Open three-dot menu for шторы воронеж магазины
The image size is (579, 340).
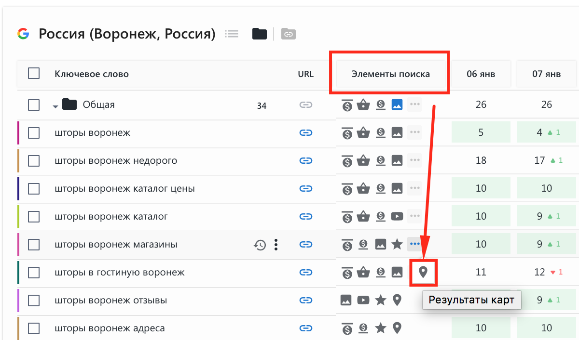(276, 245)
